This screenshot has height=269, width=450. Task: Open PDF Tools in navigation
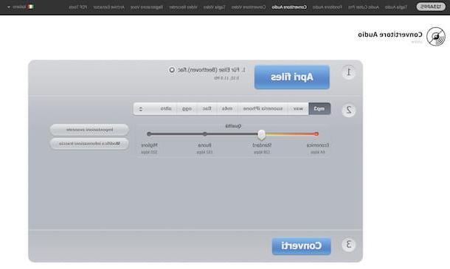click(78, 7)
